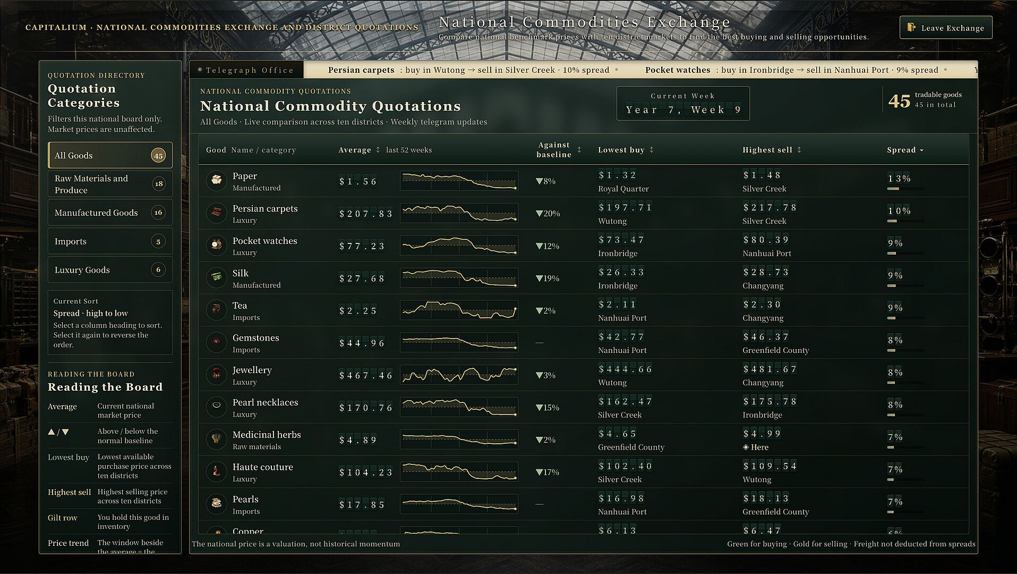This screenshot has width=1017, height=574.
Task: Click Silk's lowest buy district Ironbridge
Action: tap(618, 285)
